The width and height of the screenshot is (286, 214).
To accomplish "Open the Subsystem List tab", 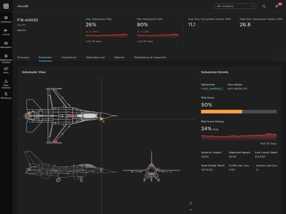I will [95, 57].
